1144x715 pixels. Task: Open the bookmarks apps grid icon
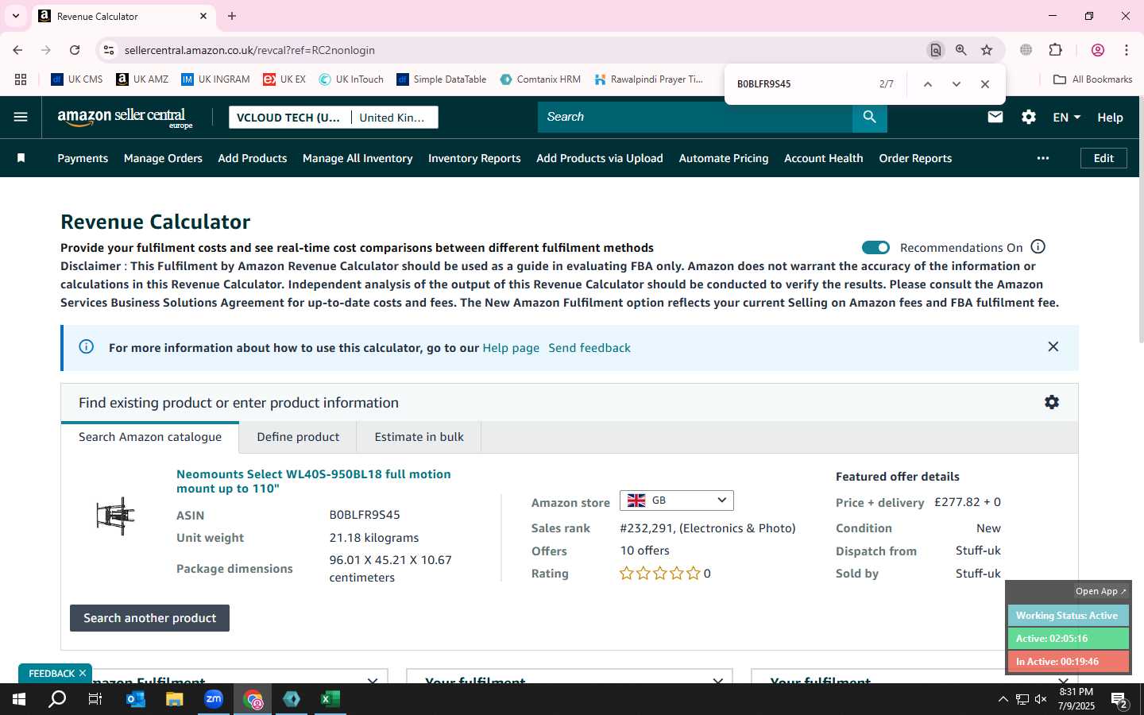(21, 79)
